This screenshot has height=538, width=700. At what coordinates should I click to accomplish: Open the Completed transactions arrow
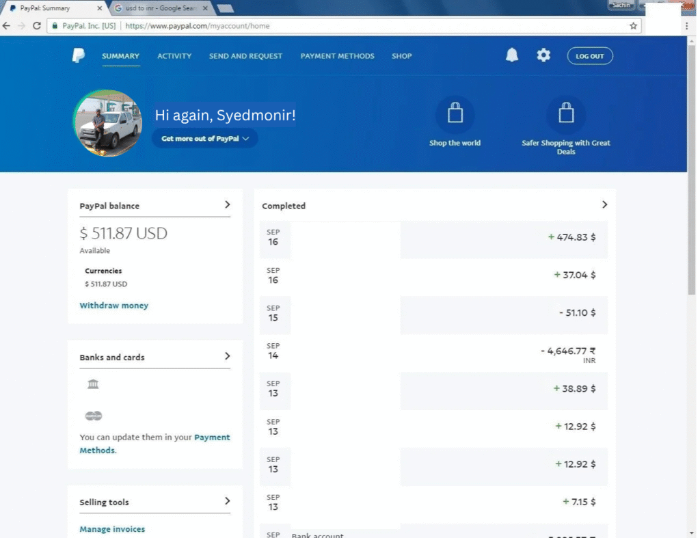(x=604, y=205)
